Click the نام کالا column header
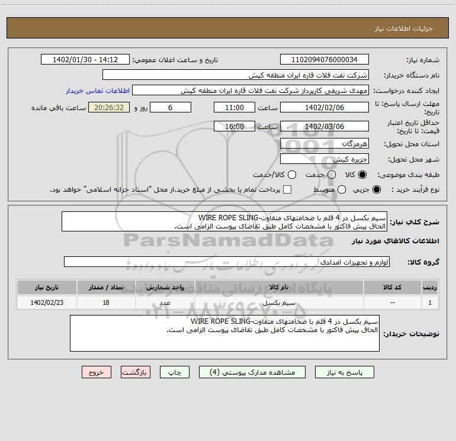456x441 pixels. tap(279, 288)
